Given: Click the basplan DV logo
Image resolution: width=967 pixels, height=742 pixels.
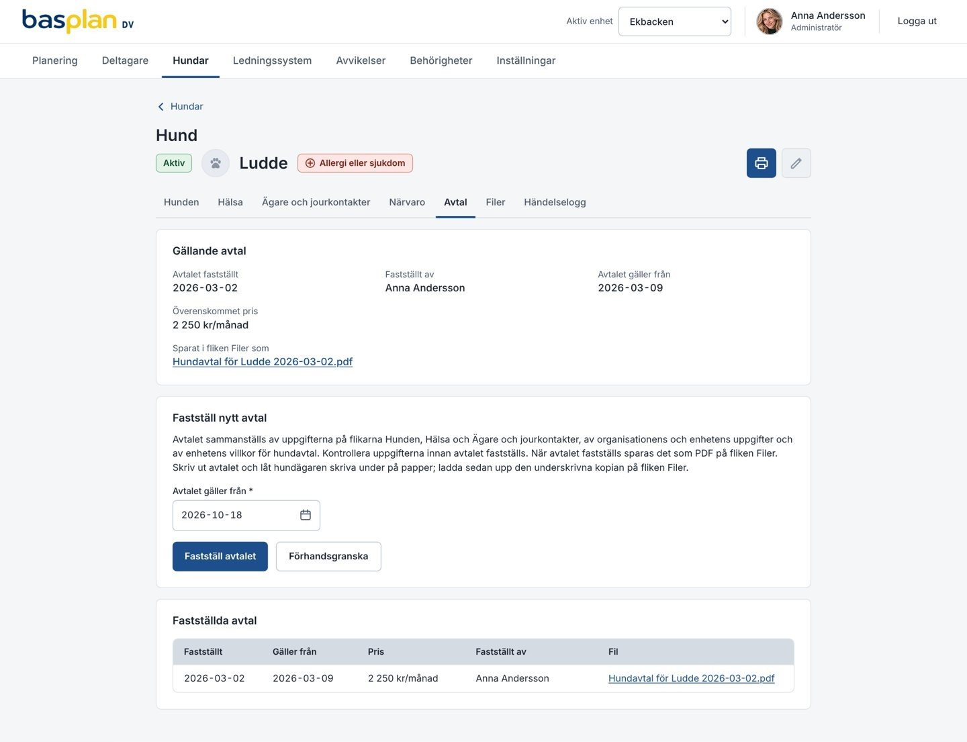Looking at the screenshot, I should point(78,21).
